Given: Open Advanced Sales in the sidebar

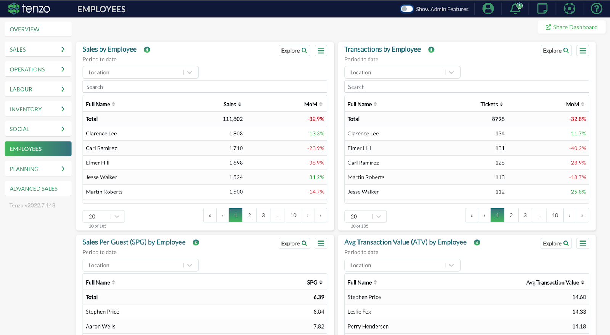Looking at the screenshot, I should pyautogui.click(x=38, y=189).
